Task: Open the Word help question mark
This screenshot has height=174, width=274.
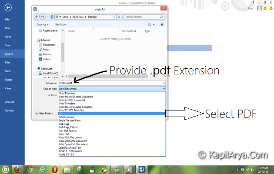Action: click(254, 3)
